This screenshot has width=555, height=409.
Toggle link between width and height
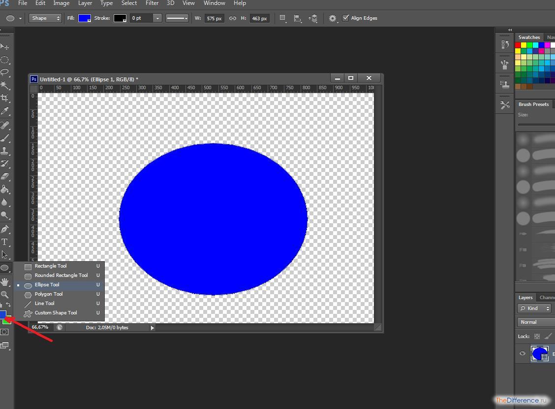(233, 18)
